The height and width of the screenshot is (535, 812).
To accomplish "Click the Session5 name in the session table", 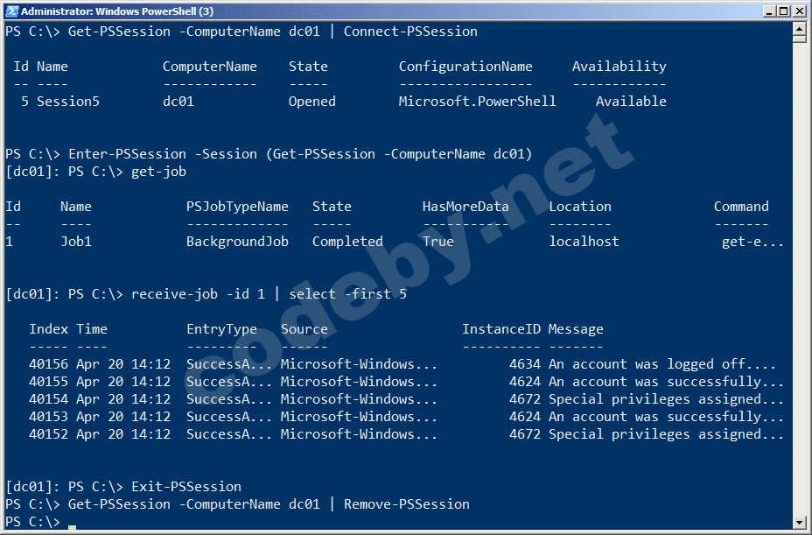I will pyautogui.click(x=68, y=102).
